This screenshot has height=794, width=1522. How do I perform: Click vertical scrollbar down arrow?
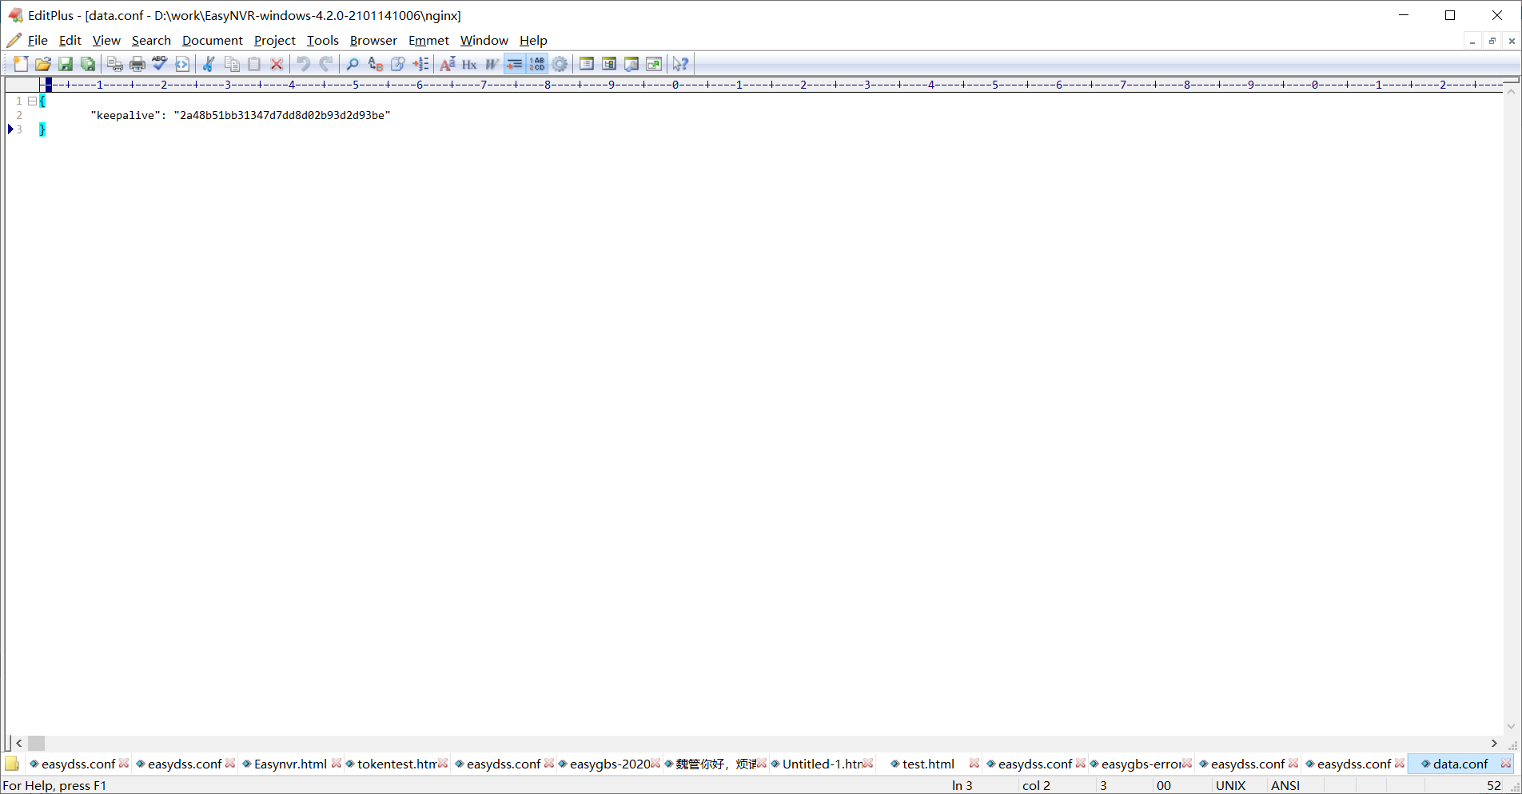coord(1511,726)
